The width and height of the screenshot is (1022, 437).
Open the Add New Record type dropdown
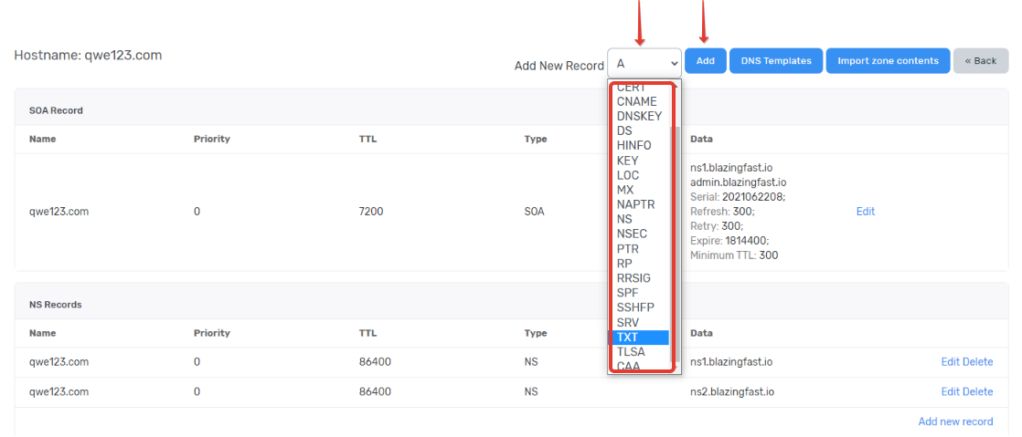tap(644, 62)
